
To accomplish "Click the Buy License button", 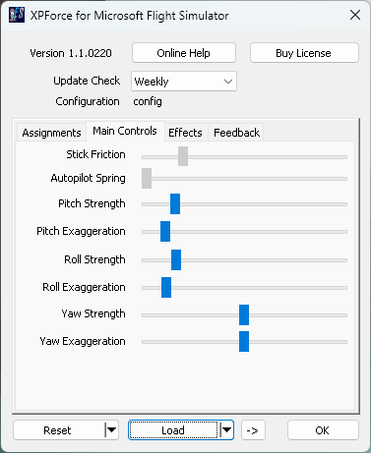I will click(304, 53).
